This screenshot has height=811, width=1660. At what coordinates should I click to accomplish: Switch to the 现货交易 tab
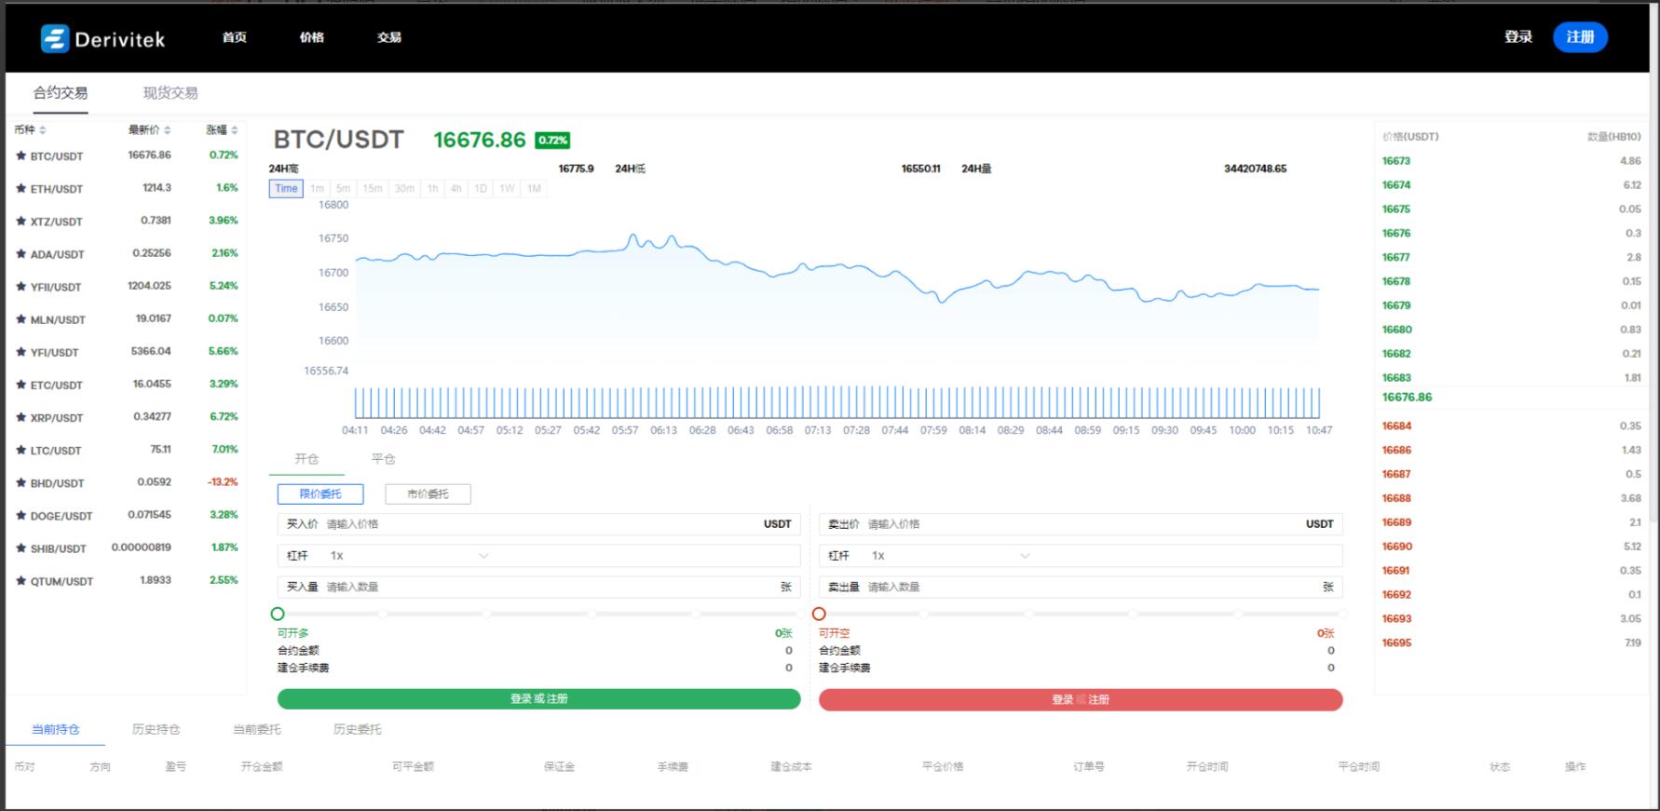tap(170, 93)
